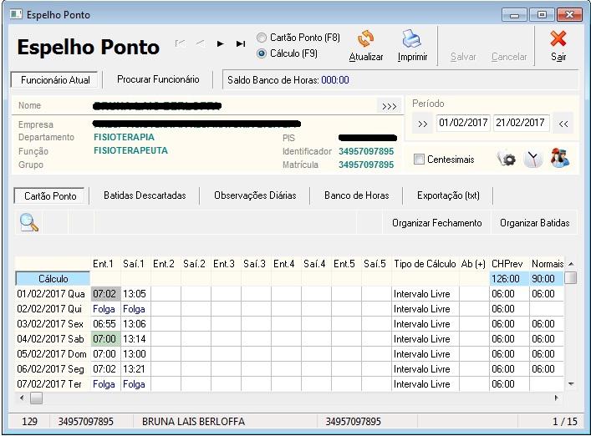Advance the period with >> button
591x436 pixels.
coord(422,123)
